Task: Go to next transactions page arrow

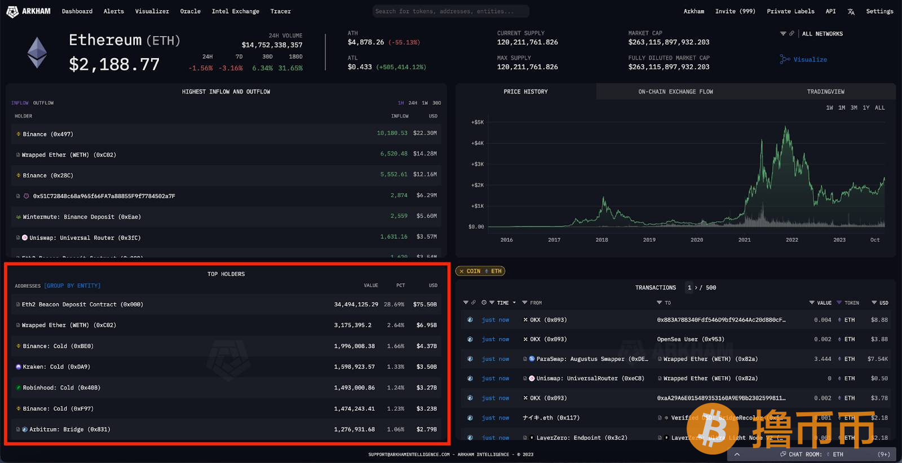Action: point(696,288)
